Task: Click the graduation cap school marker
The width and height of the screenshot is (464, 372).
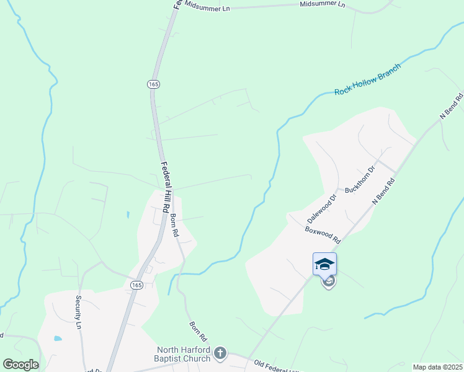Action: pyautogui.click(x=324, y=263)
